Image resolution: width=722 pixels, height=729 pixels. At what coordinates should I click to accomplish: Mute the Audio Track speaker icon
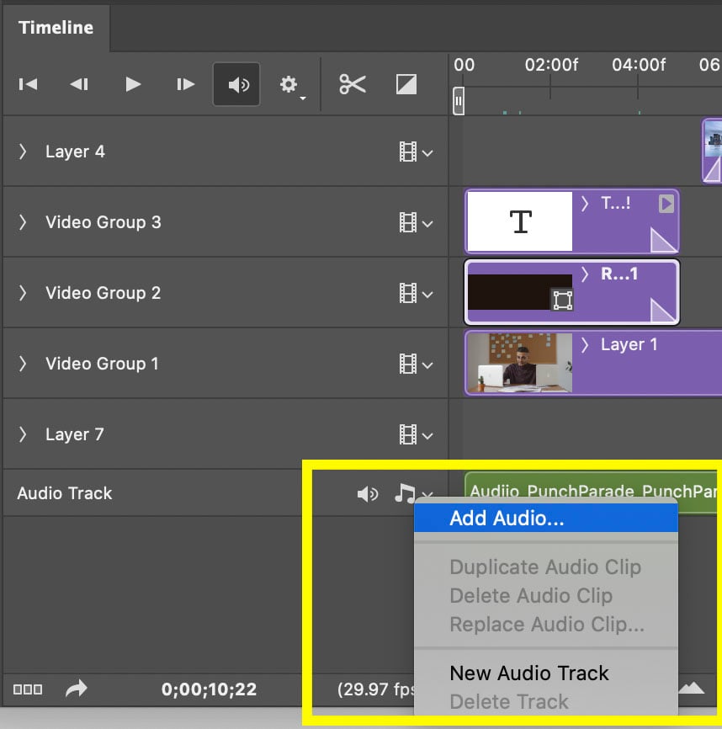pos(368,494)
